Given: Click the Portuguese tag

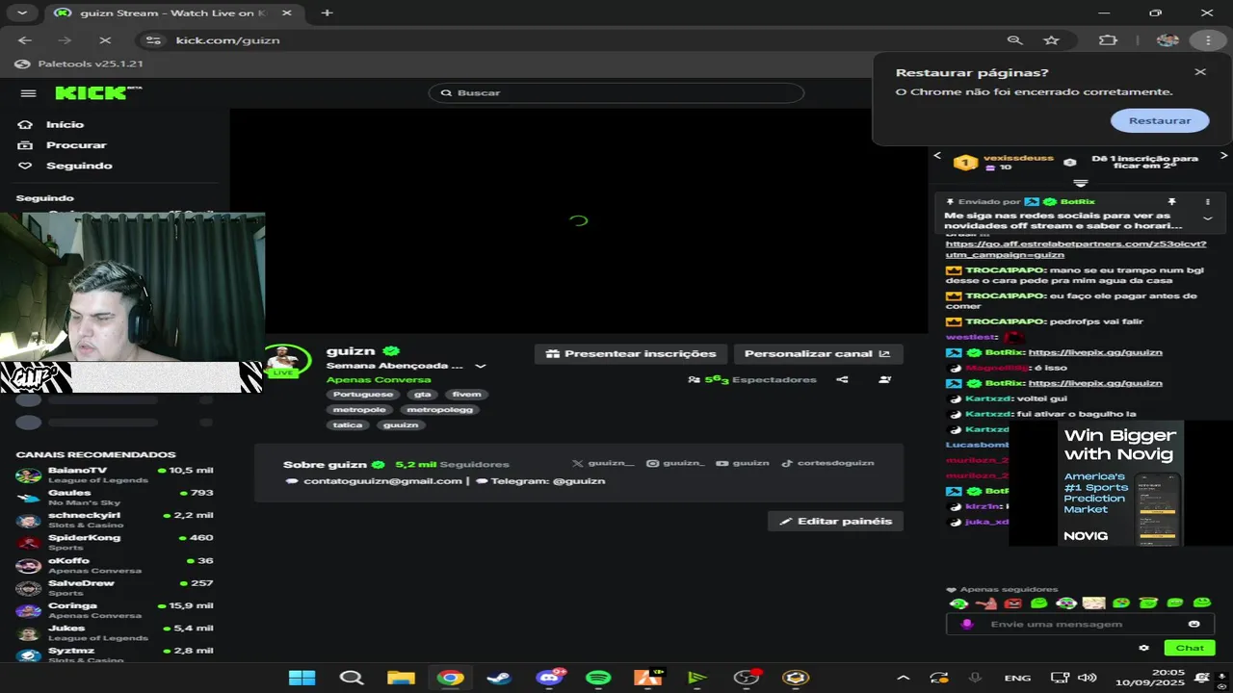Looking at the screenshot, I should click(x=363, y=395).
